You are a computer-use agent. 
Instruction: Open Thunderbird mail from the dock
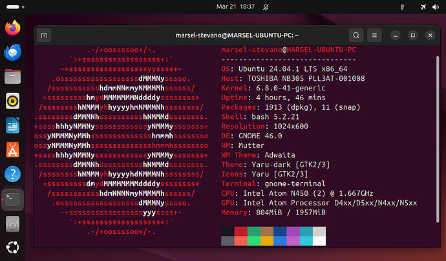pyautogui.click(x=12, y=52)
